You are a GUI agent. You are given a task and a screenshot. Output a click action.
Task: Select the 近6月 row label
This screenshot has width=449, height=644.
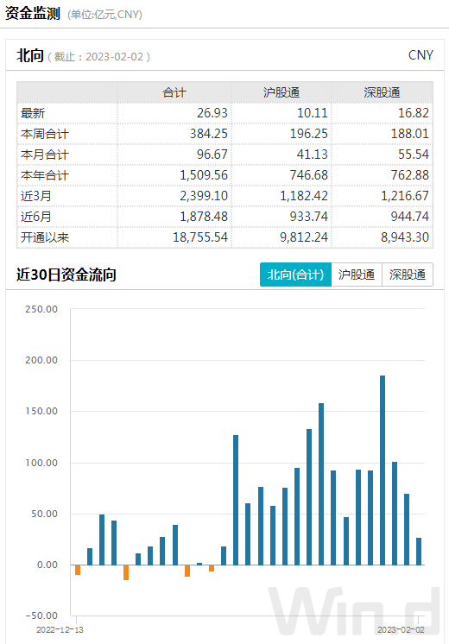pos(35,217)
